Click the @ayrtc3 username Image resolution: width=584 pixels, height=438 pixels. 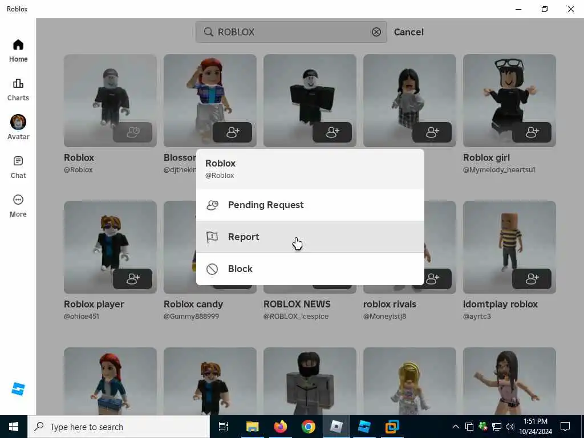[477, 316]
